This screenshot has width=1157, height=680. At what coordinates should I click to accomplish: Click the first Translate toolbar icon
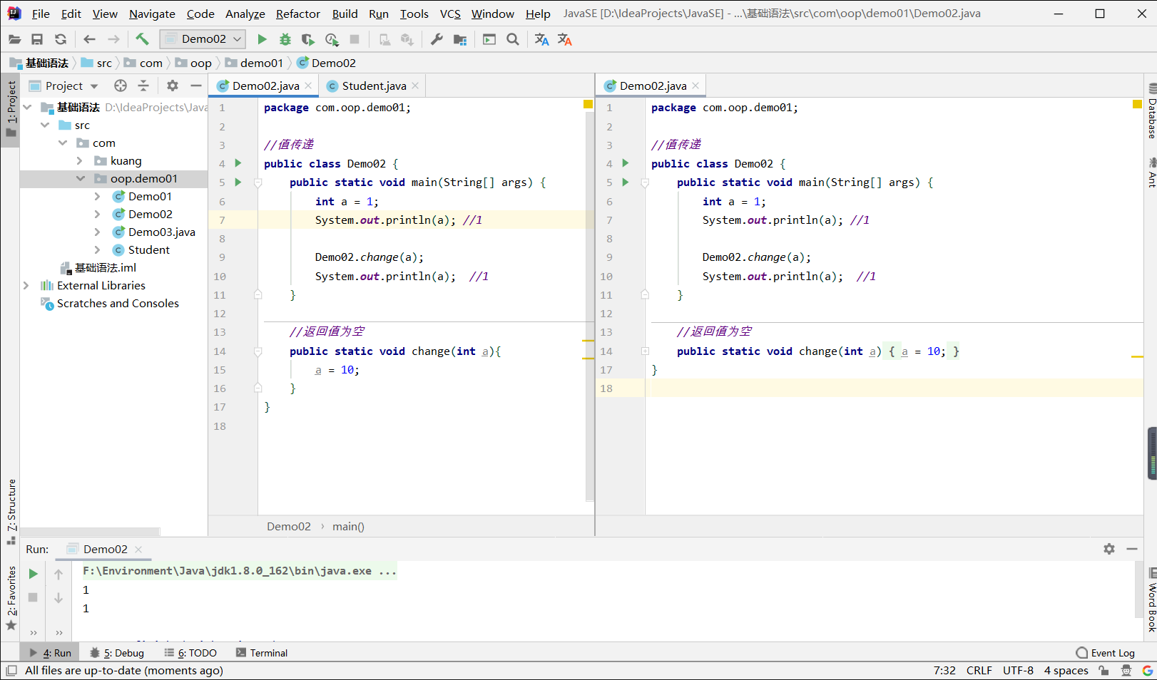click(541, 39)
